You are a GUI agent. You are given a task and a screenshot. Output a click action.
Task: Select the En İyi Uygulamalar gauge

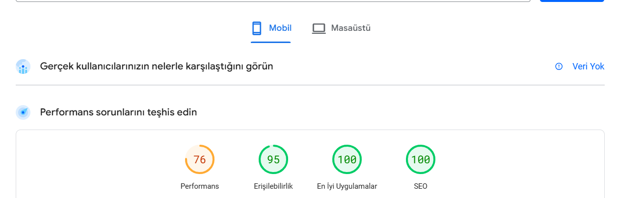pos(347,159)
